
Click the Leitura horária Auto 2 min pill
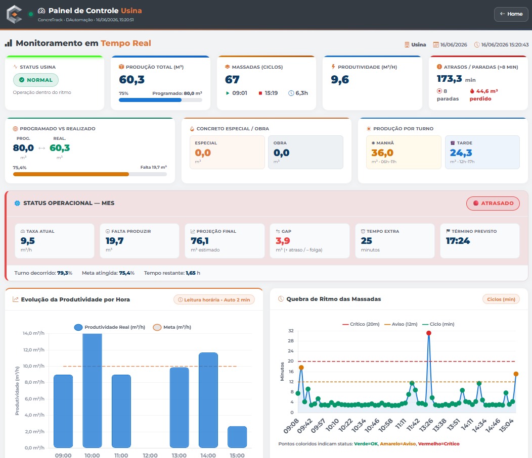pyautogui.click(x=214, y=300)
